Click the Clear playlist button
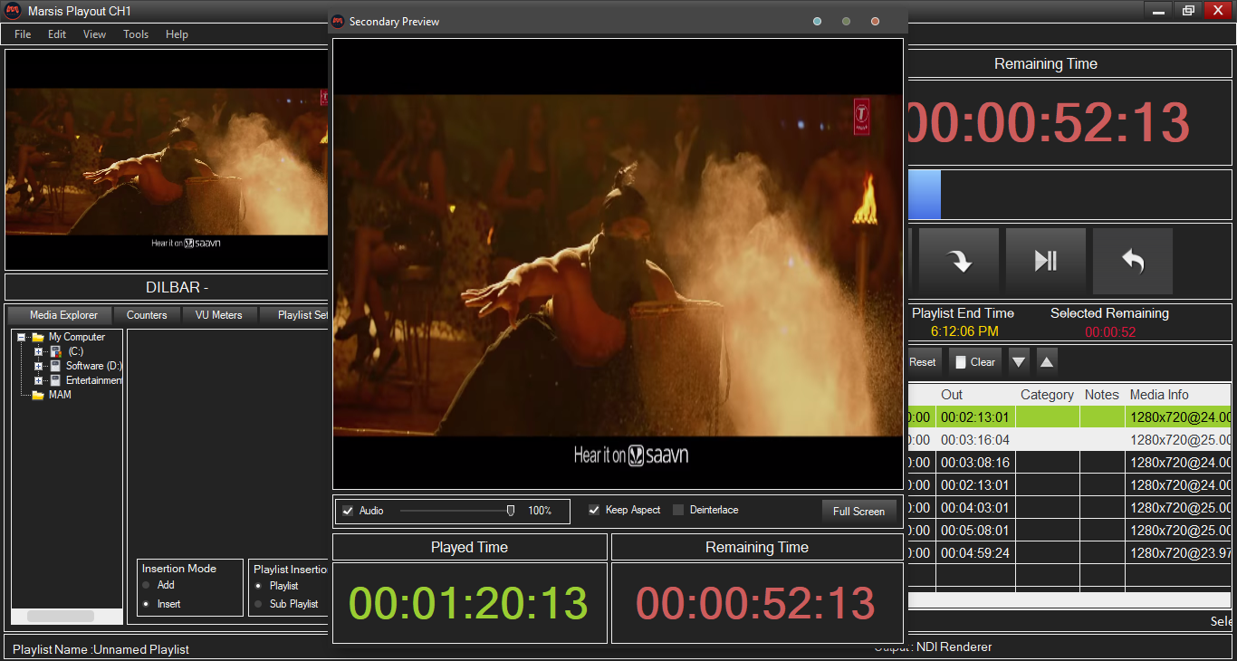This screenshot has height=661, width=1237. (974, 362)
